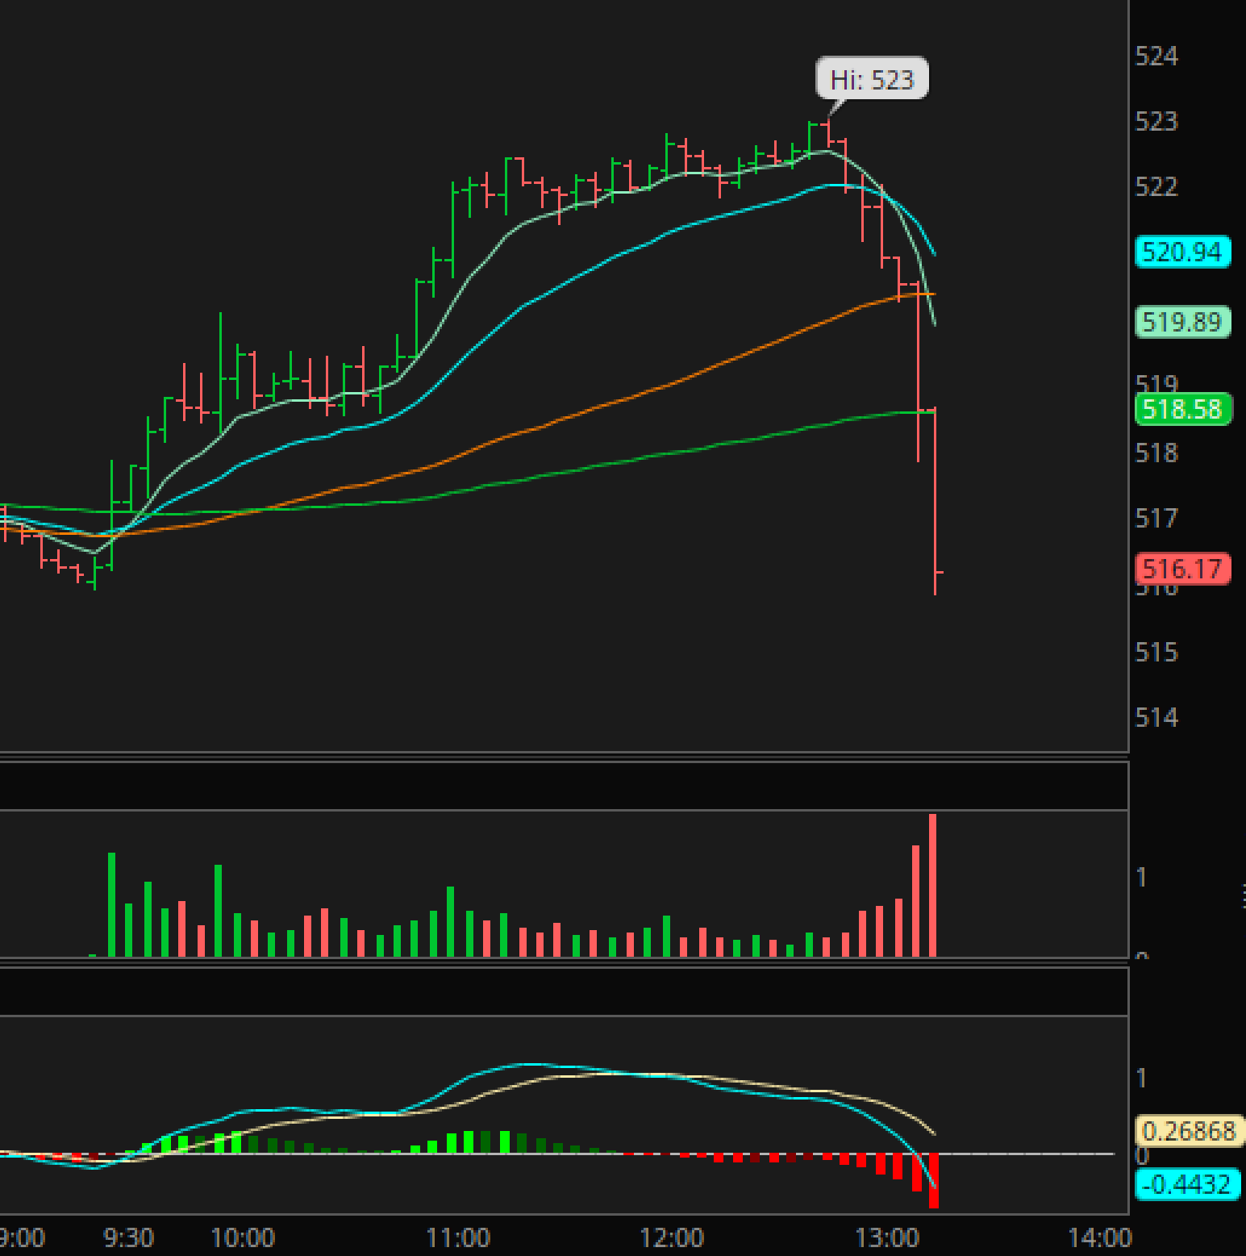
Task: Click the 517 price axis label
Action: pyautogui.click(x=1156, y=517)
